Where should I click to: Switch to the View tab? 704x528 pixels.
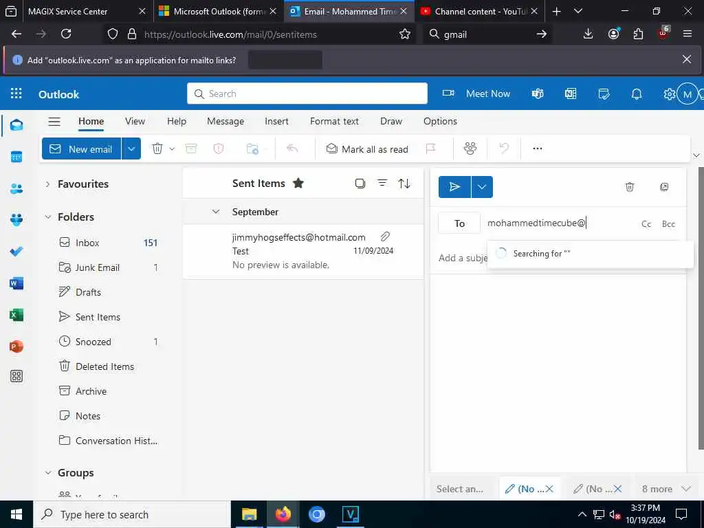coord(135,121)
